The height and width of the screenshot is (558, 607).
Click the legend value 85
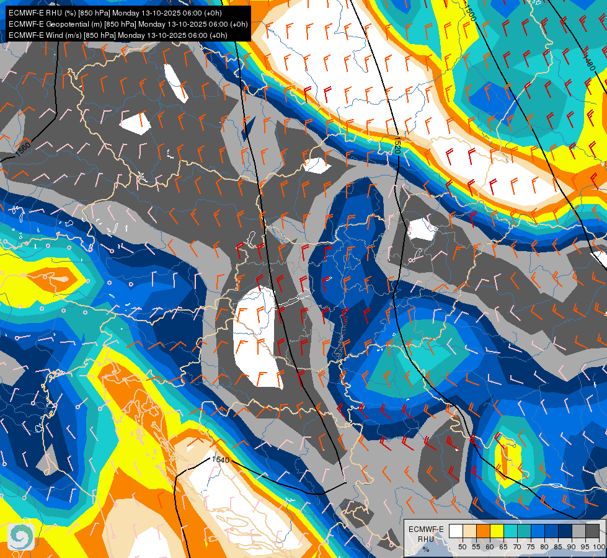point(558,547)
